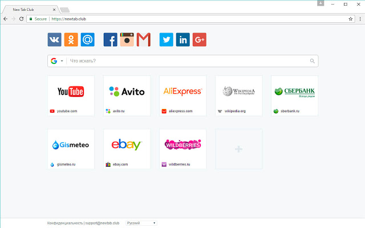The image size is (365, 228).
Task: Open the Gmail shortcut icon
Action: pos(143,39)
